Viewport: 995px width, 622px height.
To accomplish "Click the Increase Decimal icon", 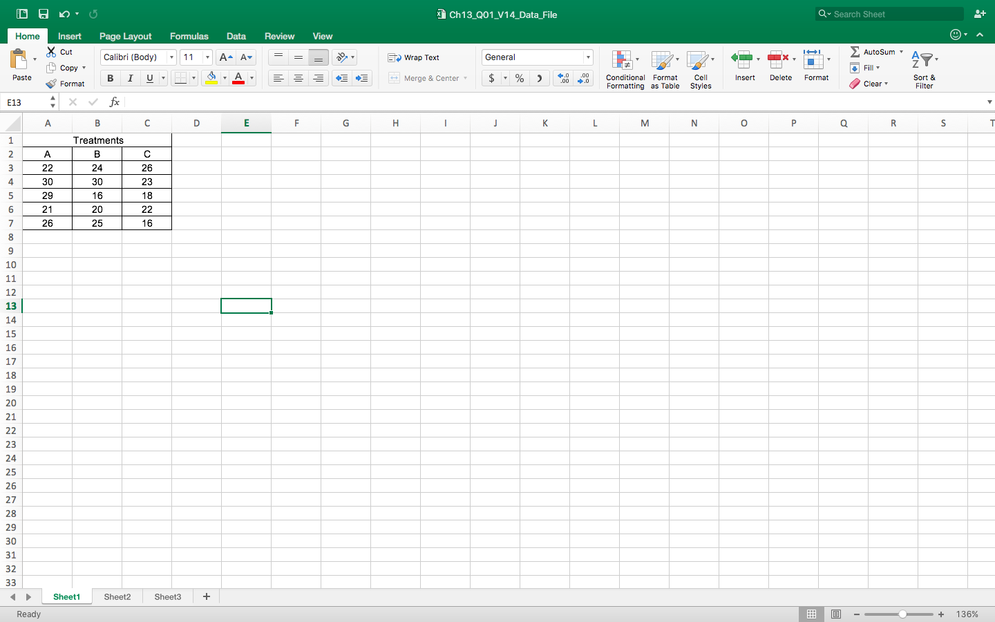I will 563,78.
